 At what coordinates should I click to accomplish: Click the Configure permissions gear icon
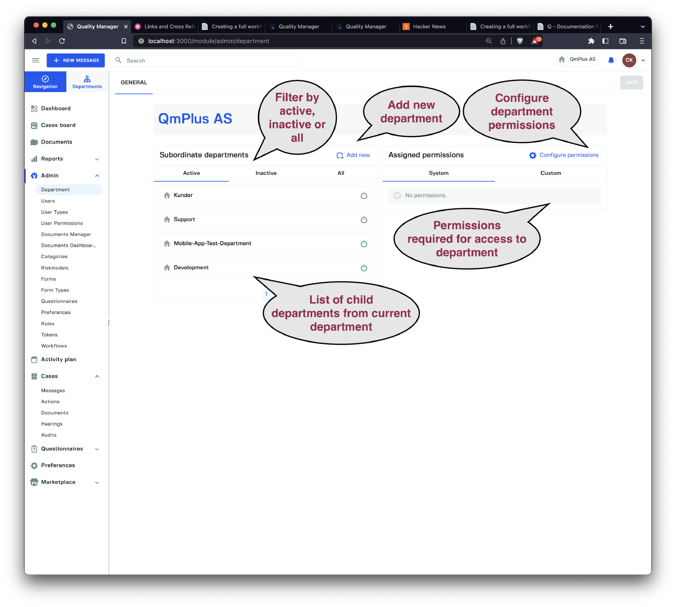pos(533,155)
